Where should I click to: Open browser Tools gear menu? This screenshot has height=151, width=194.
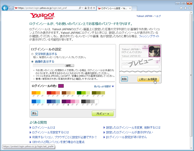pos(190,8)
